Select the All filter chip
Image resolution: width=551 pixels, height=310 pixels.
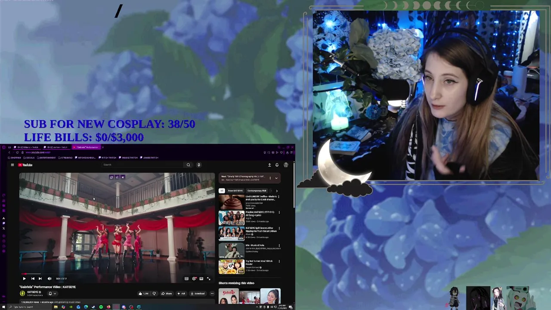point(222,191)
